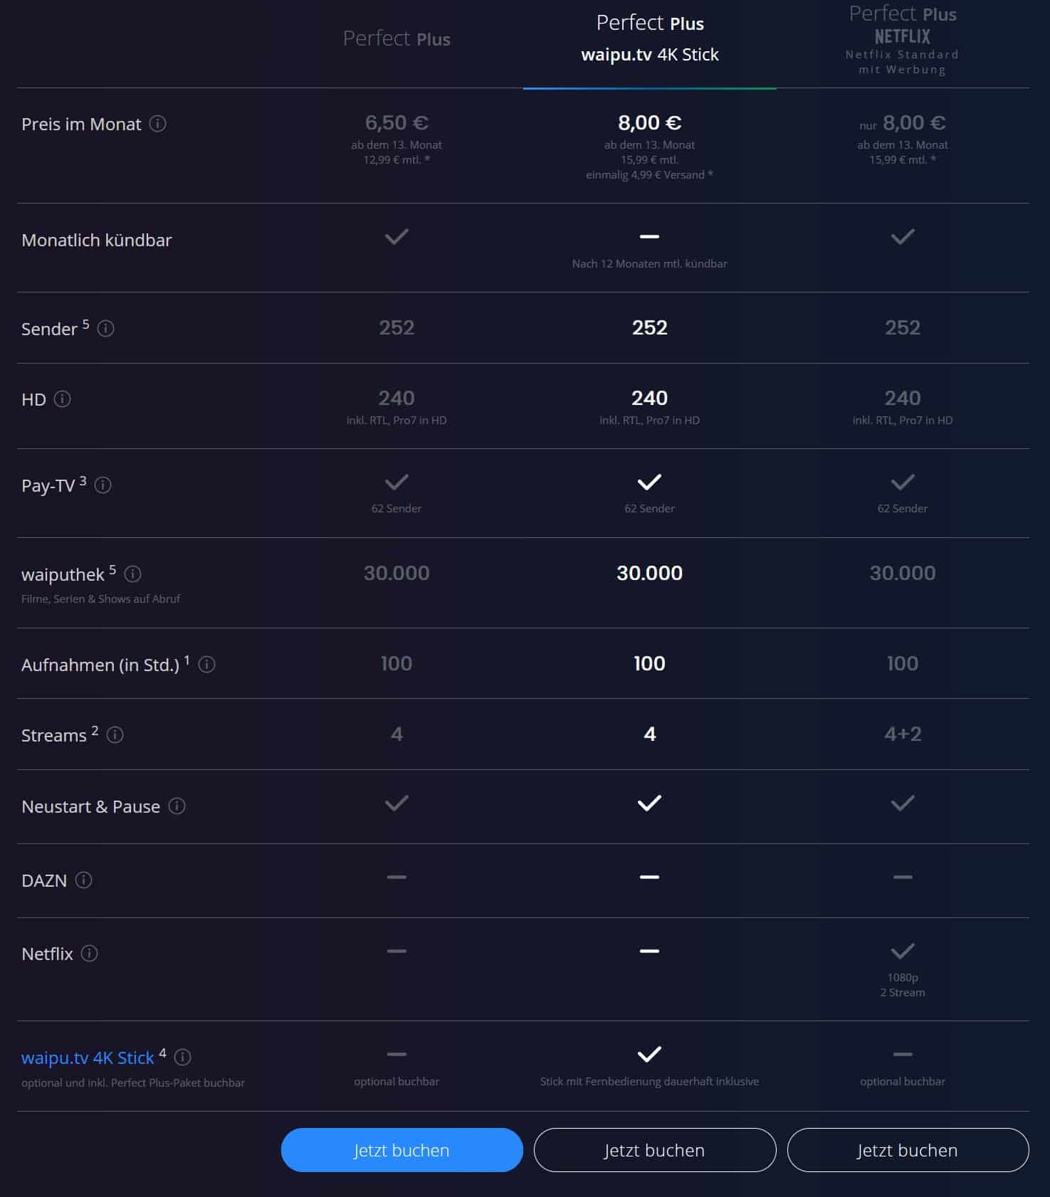Click the 8,00 € price of 4K Stick plan
The height and width of the screenshot is (1197, 1050).
click(650, 123)
